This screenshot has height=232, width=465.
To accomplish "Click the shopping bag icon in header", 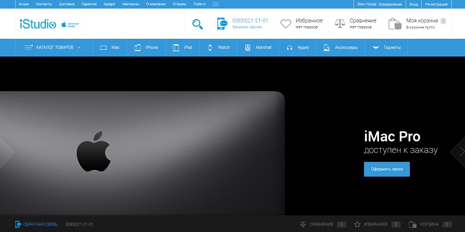I will (x=395, y=24).
